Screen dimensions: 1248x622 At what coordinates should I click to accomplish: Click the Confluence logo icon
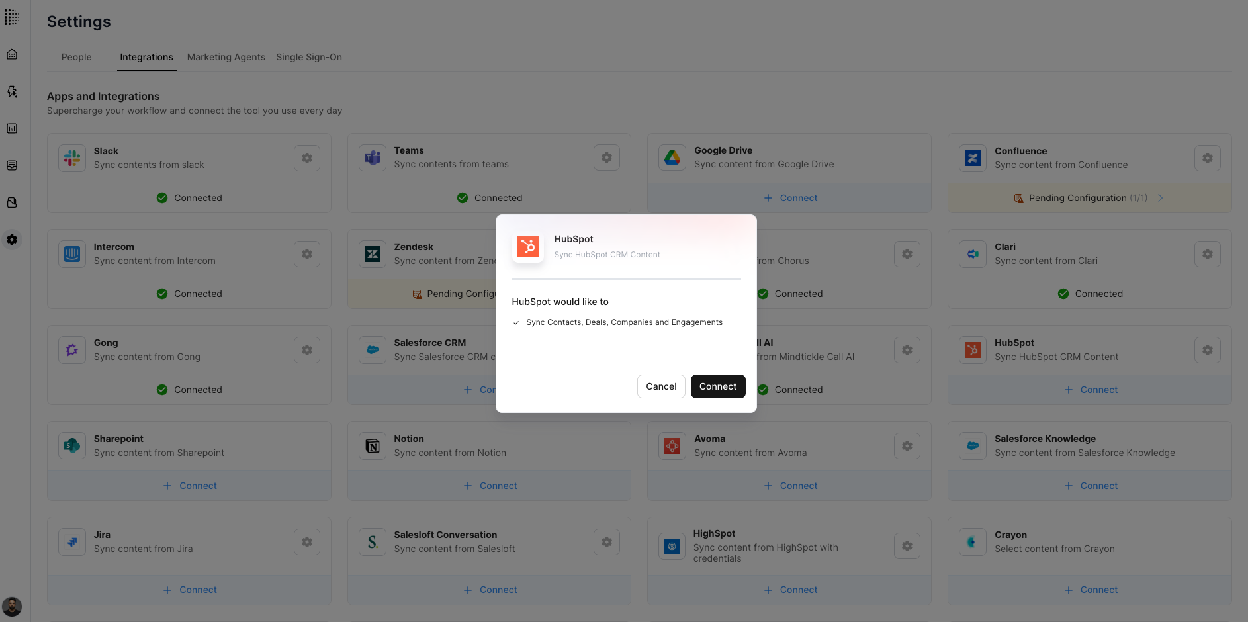click(973, 158)
